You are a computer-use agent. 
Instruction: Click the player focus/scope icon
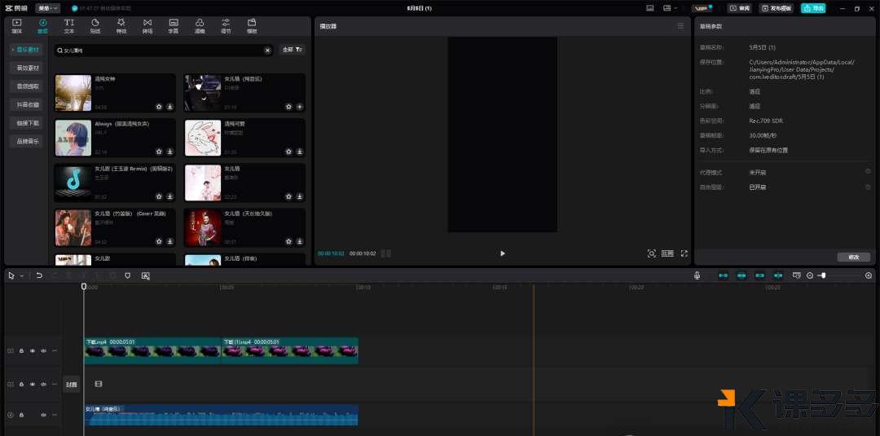[651, 253]
